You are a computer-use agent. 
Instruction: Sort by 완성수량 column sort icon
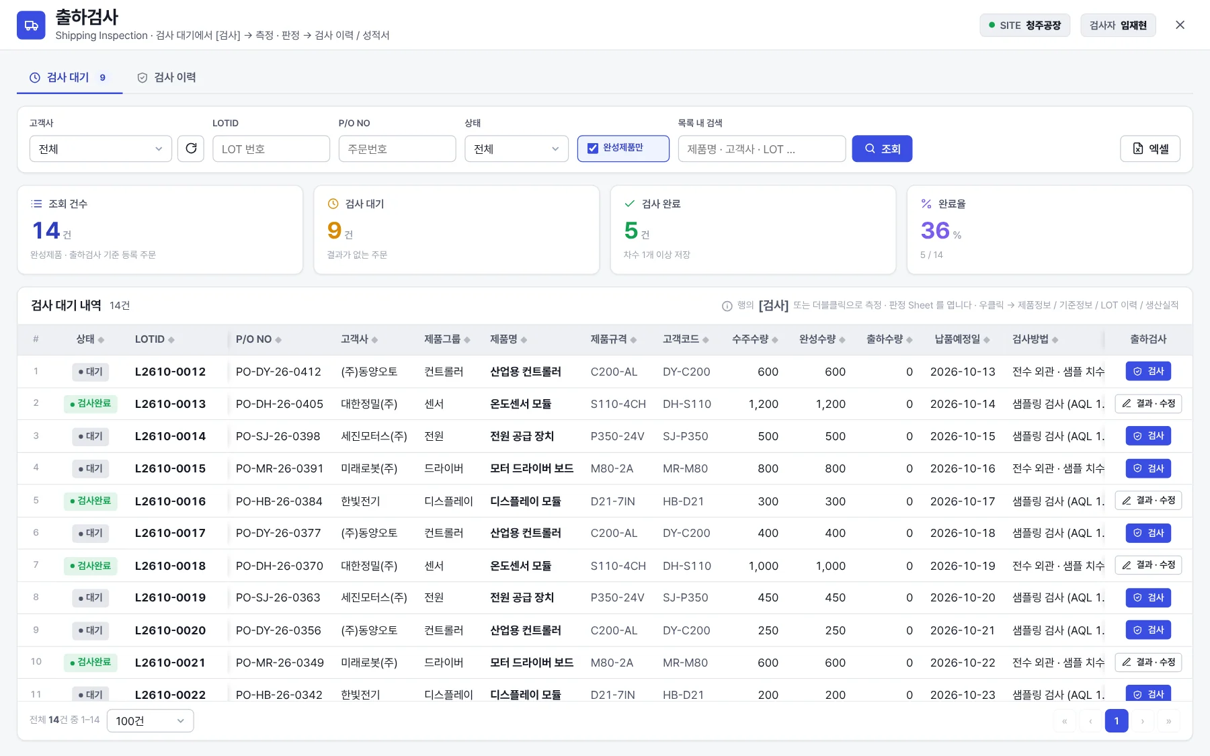coord(842,340)
